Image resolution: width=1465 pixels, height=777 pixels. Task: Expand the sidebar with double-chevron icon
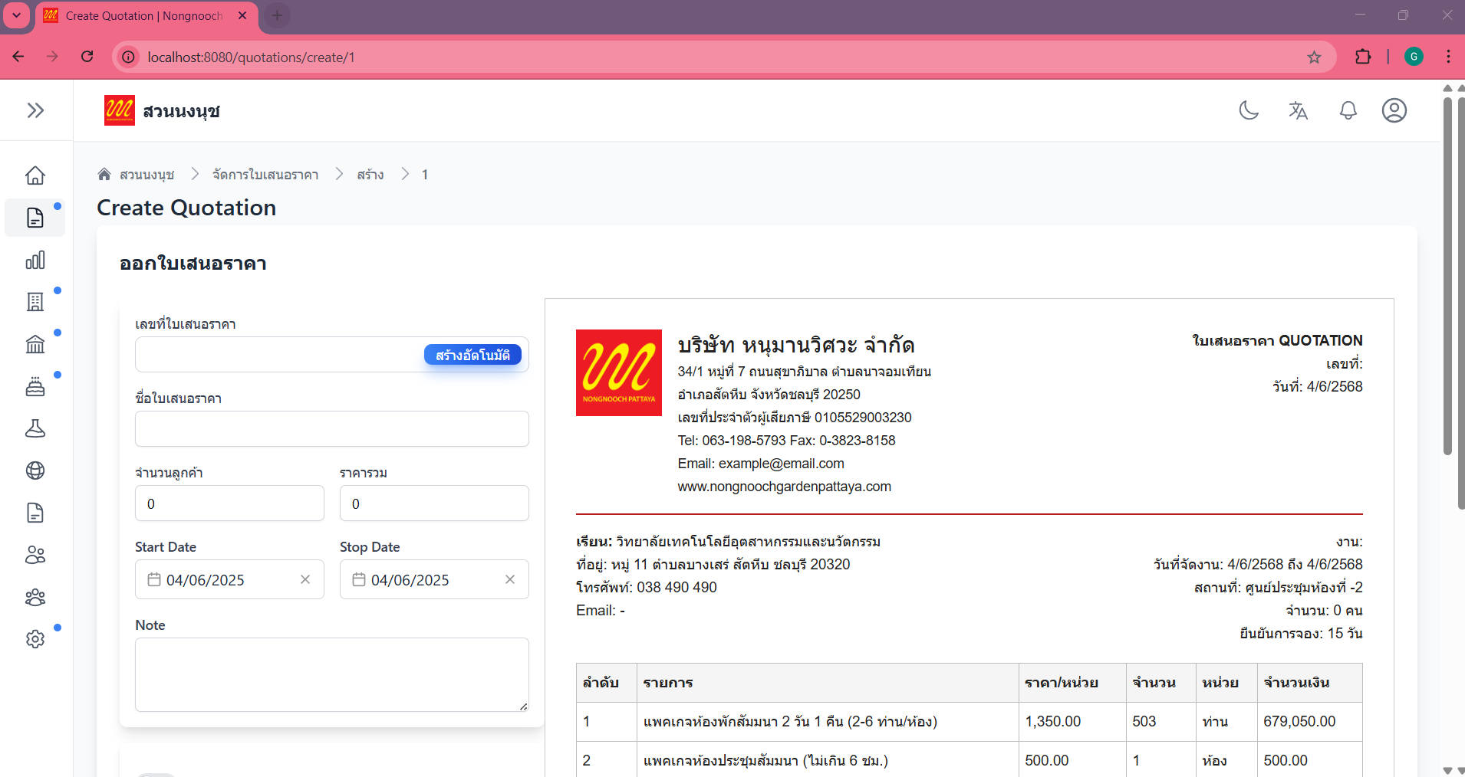click(x=35, y=110)
